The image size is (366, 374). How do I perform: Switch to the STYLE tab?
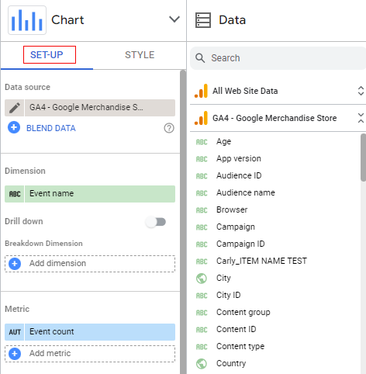point(140,55)
